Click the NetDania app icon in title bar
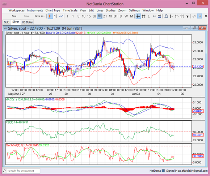 tap(4, 4)
